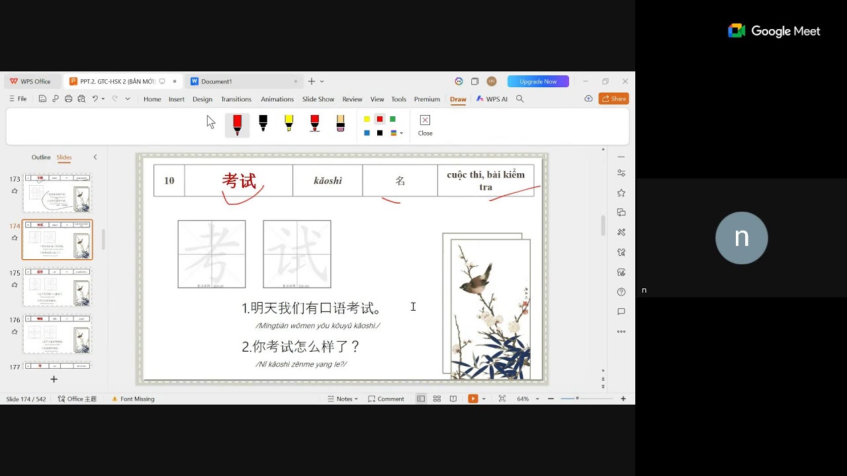Switch to Normal view icon

click(x=421, y=399)
